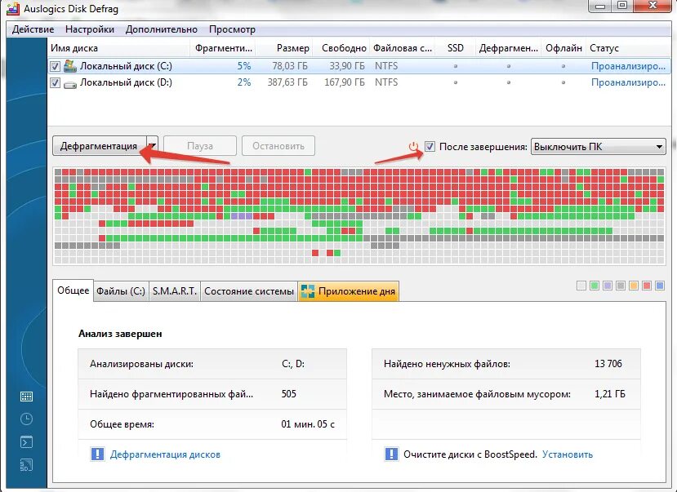The width and height of the screenshot is (677, 492).
Task: Click the white legend swatch
Action: [581, 286]
